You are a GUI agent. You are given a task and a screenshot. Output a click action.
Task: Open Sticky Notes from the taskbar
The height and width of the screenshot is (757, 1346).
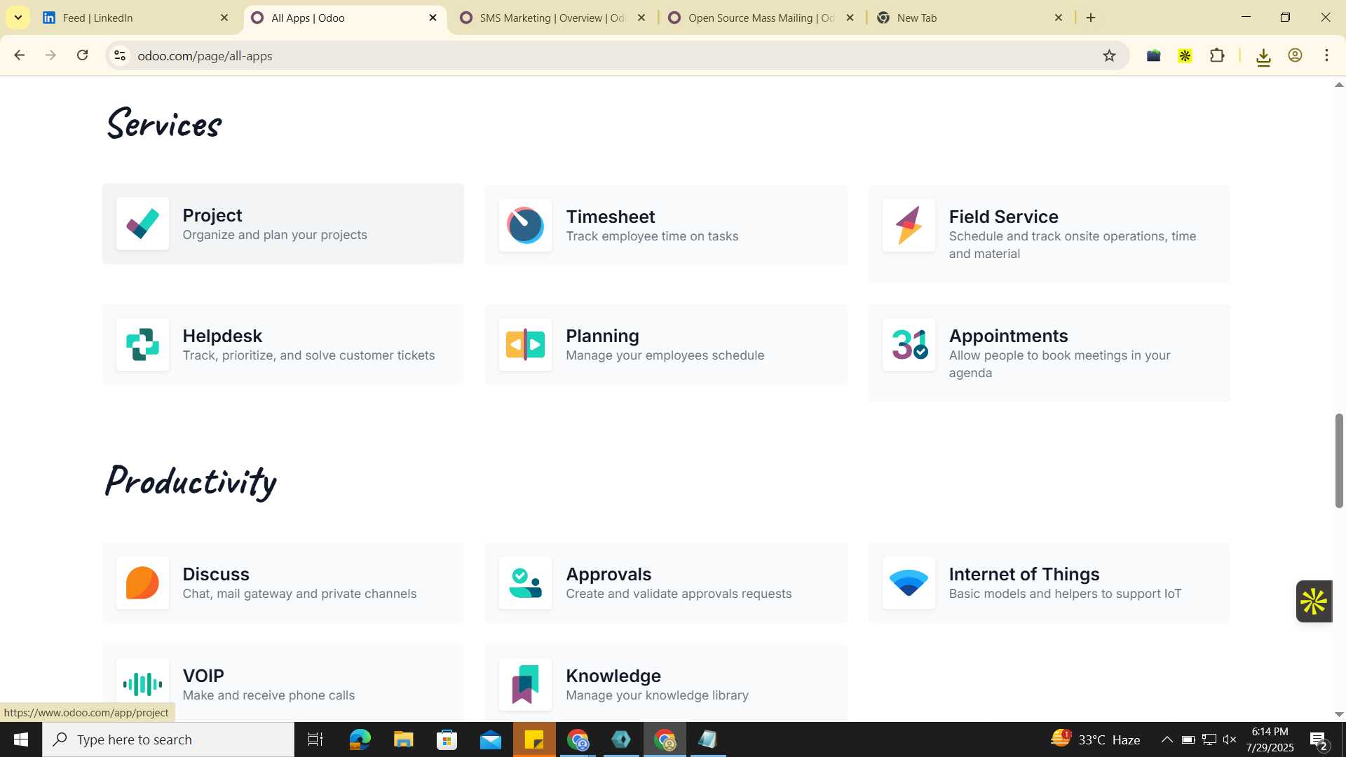pyautogui.click(x=534, y=739)
